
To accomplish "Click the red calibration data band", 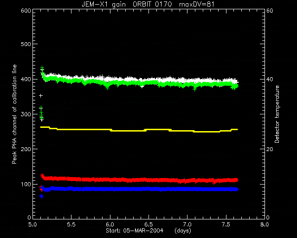I will (140, 179).
